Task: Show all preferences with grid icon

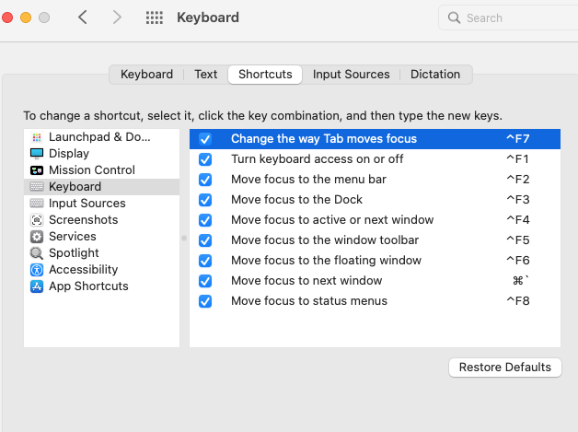Action: pyautogui.click(x=155, y=18)
